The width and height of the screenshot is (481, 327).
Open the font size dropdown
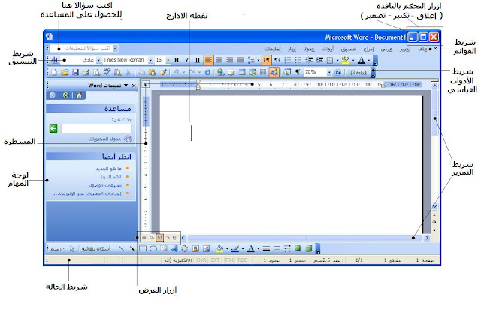click(x=168, y=60)
